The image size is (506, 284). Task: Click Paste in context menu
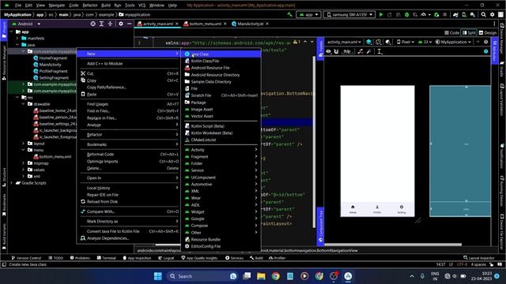[x=129, y=95]
